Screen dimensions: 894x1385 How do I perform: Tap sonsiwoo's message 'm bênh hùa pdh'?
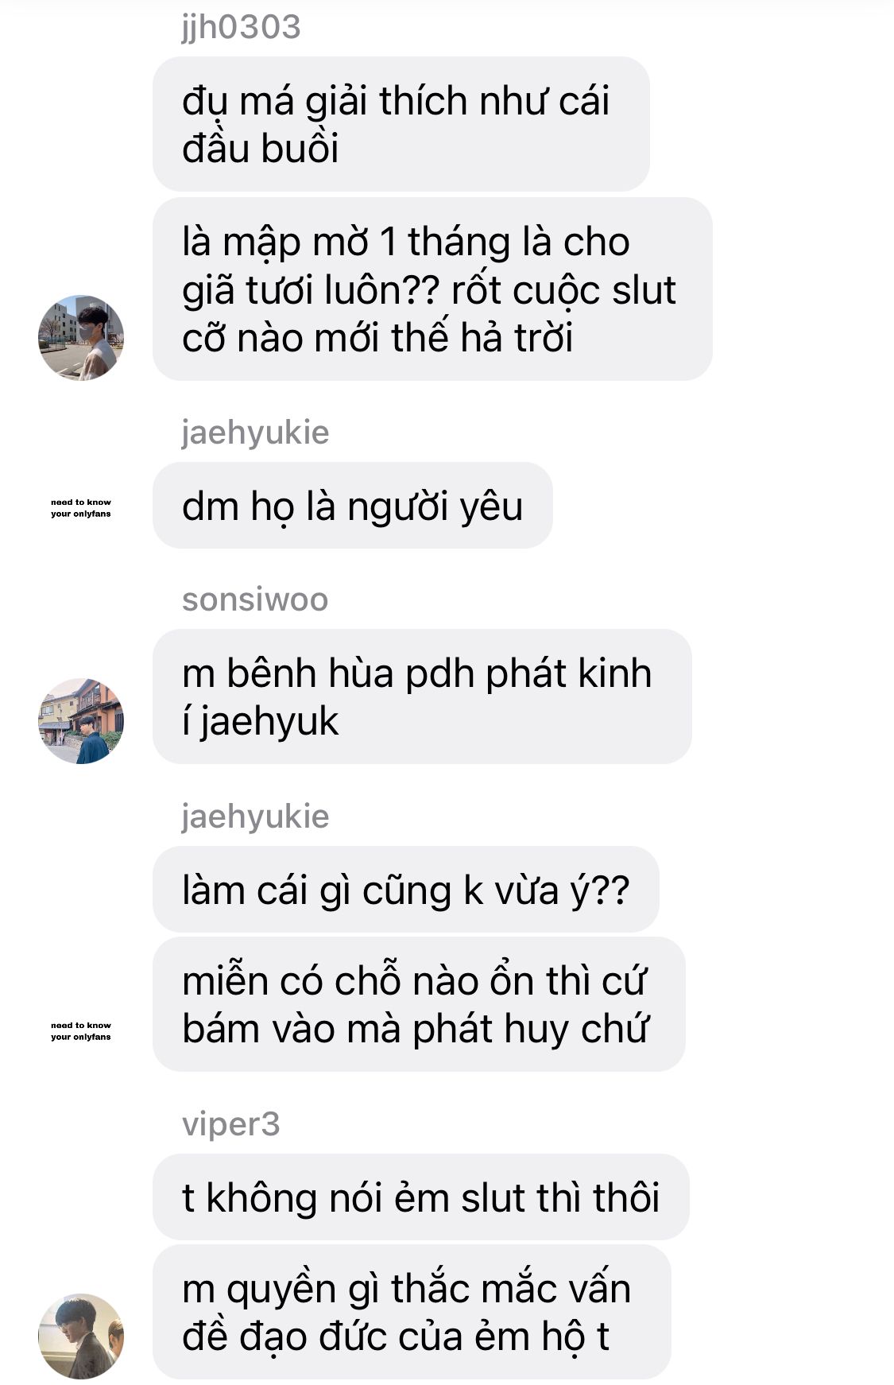point(422,696)
